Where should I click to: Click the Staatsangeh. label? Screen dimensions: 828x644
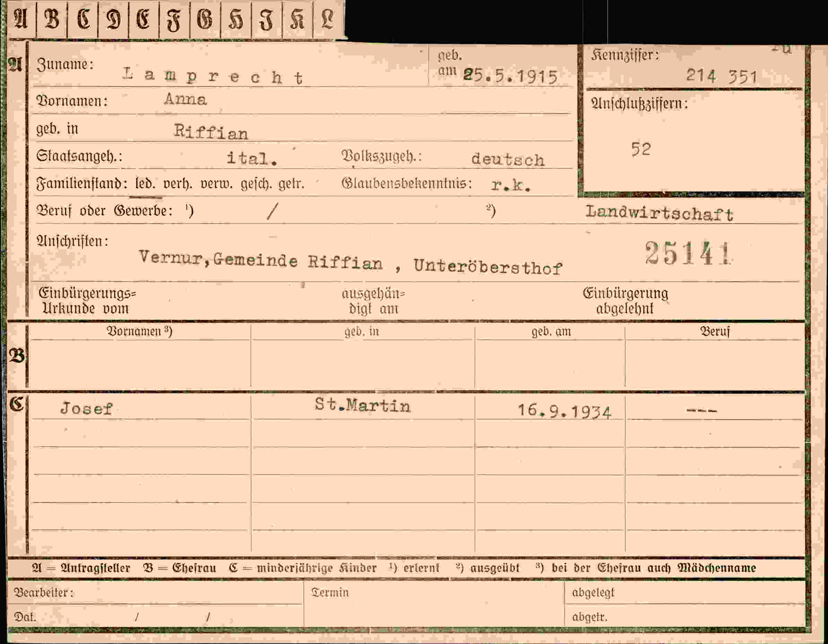pyautogui.click(x=79, y=156)
